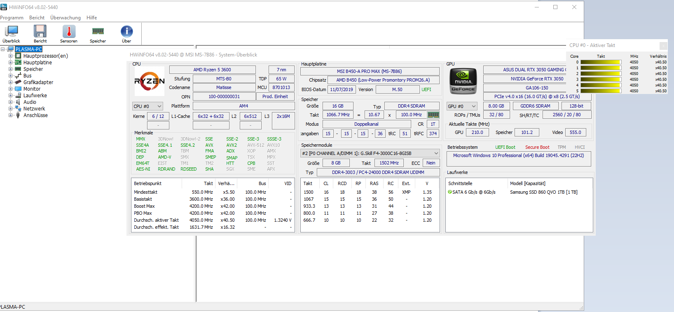Click the Monitor tree icon
The height and width of the screenshot is (312, 674).
pyautogui.click(x=18, y=89)
